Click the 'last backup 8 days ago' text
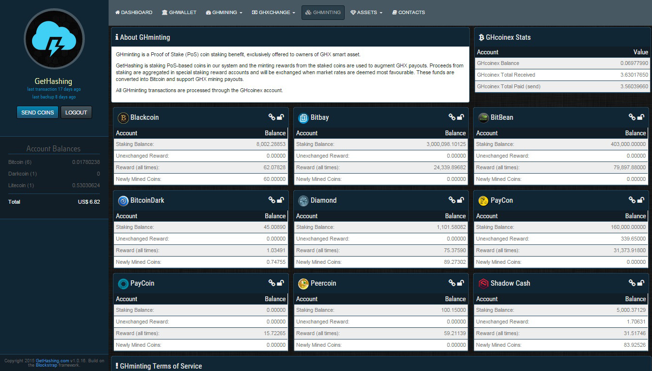This screenshot has width=652, height=371. (54, 97)
